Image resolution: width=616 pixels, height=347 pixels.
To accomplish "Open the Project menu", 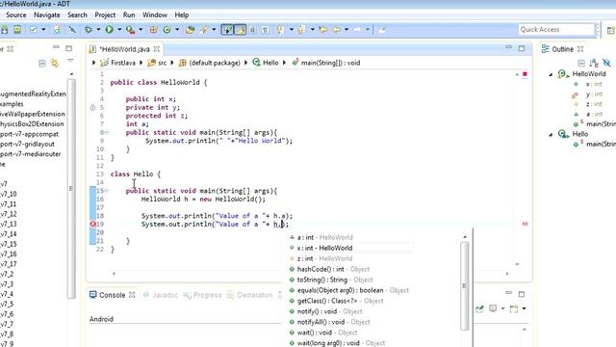I will coord(105,15).
